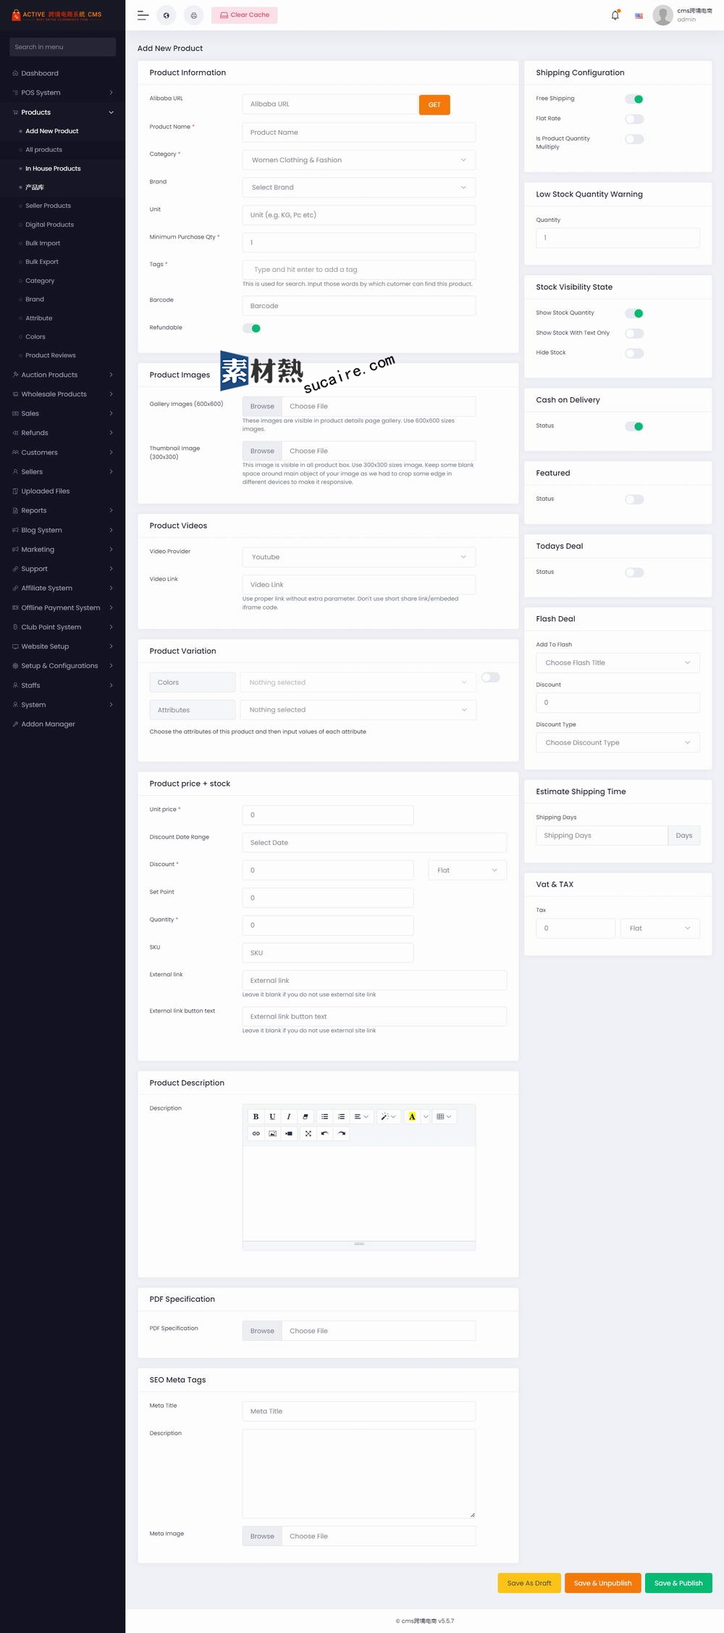Image resolution: width=724 pixels, height=1633 pixels.
Task: Open Seller Products in the sidebar
Action: [x=48, y=206]
